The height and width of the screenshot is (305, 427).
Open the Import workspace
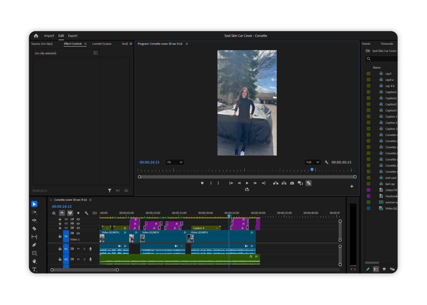click(x=49, y=36)
